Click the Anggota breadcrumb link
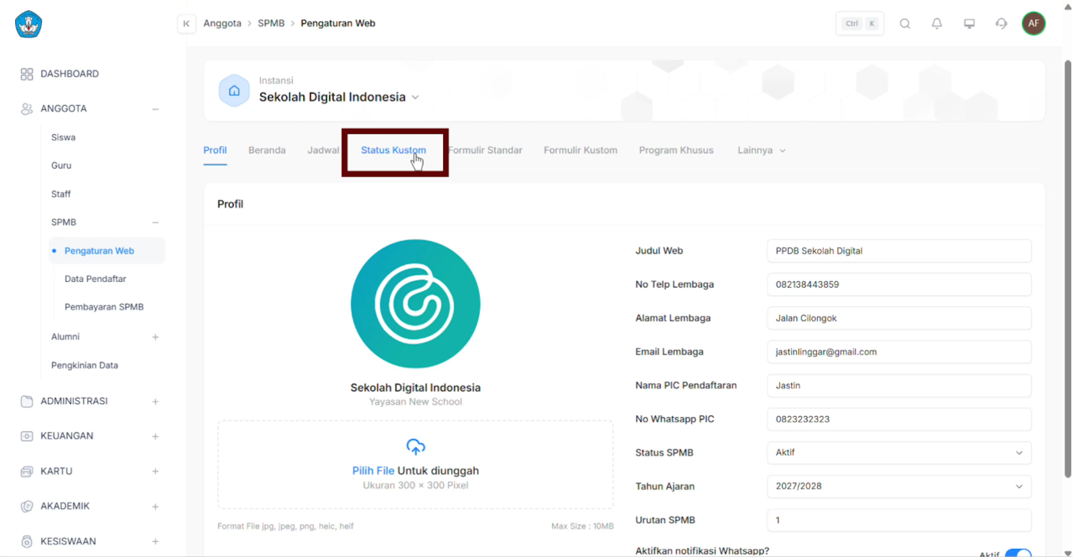Screen dimensions: 1073x557 [x=222, y=23]
